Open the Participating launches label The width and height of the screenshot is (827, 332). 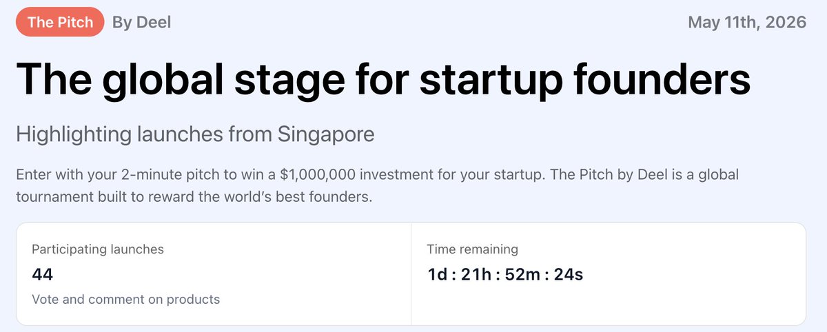98,249
